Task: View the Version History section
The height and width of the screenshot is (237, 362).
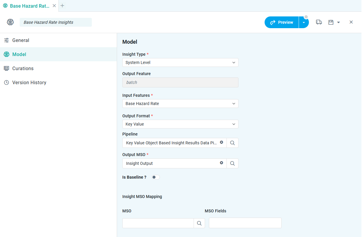Action: (58, 82)
